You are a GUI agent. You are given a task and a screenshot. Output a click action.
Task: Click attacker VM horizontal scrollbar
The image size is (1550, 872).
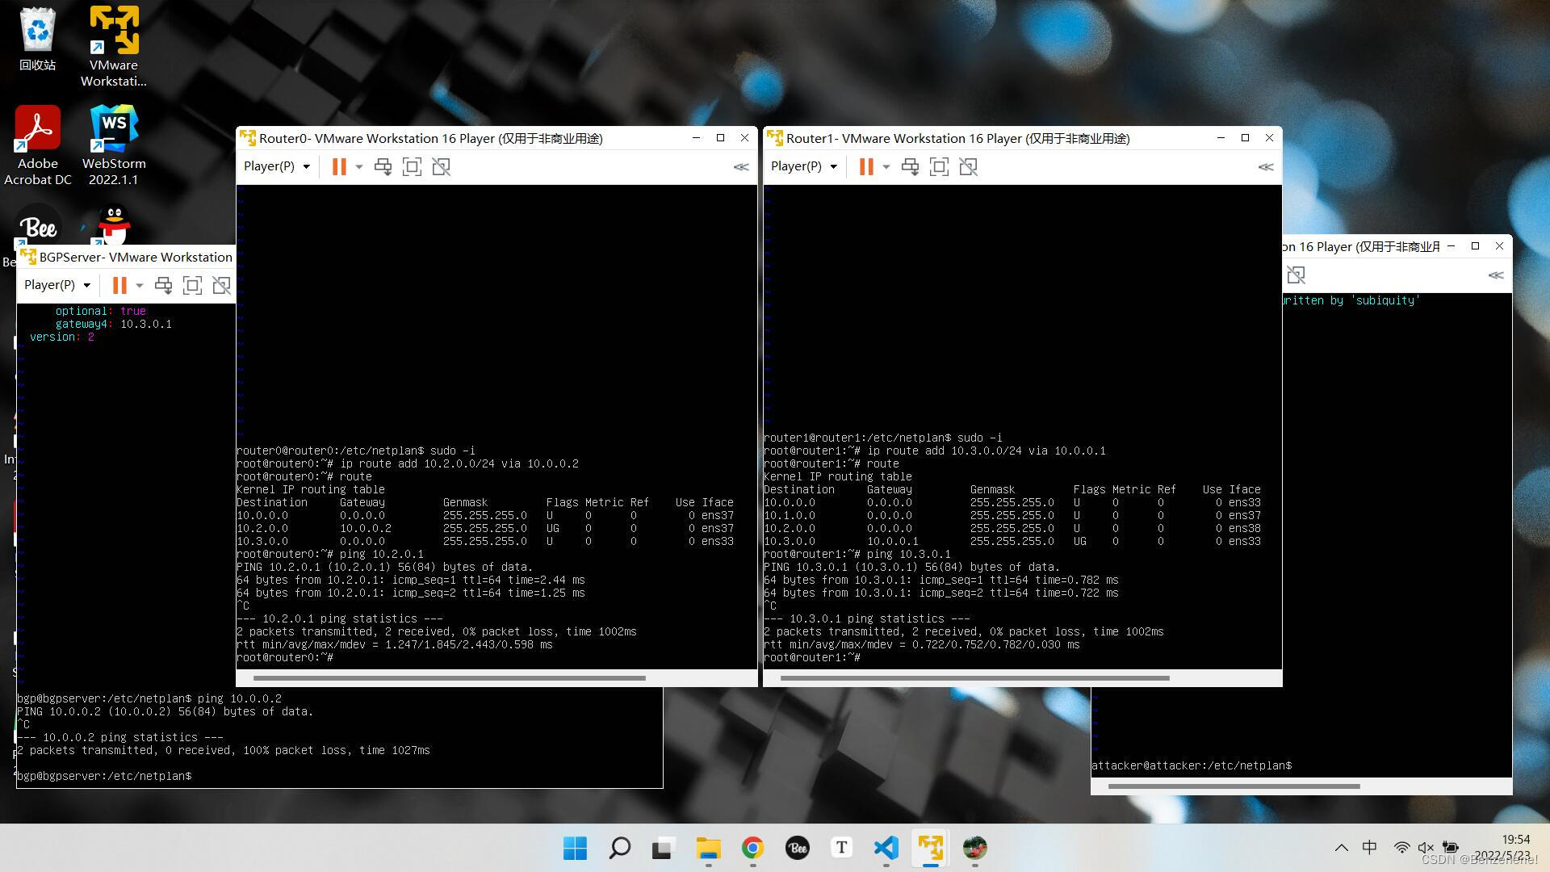1234,786
